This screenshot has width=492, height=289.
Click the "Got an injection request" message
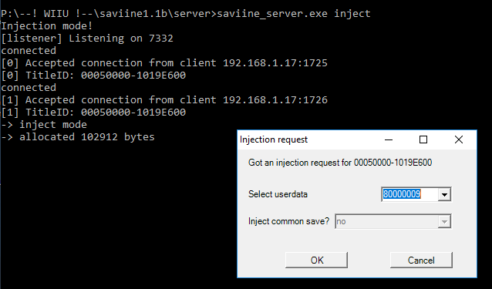coord(340,163)
